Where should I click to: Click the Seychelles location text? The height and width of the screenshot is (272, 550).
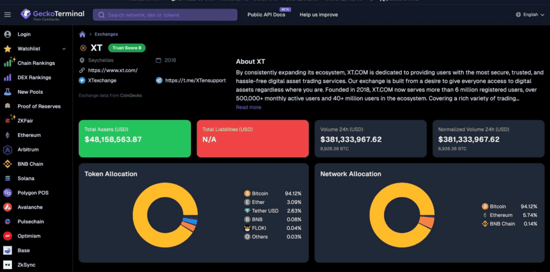100,60
